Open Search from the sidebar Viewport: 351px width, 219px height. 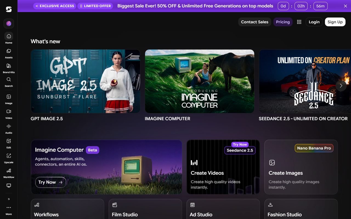pyautogui.click(x=9, y=82)
